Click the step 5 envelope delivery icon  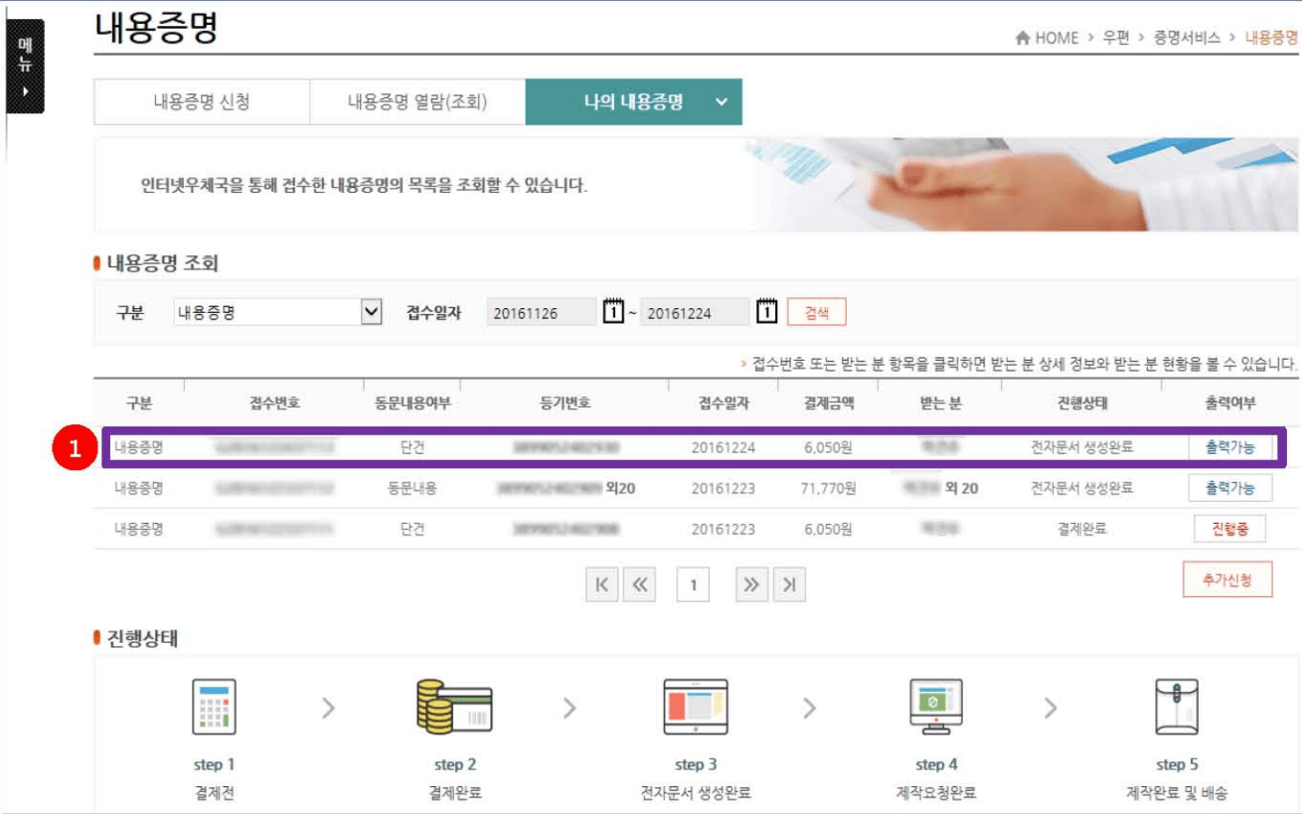point(1177,707)
